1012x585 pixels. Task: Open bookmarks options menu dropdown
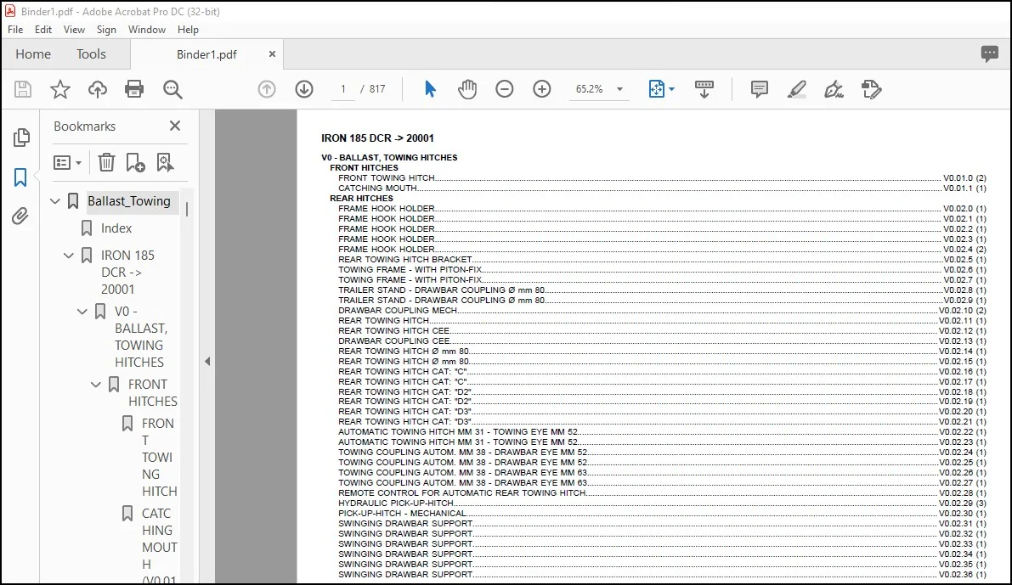pyautogui.click(x=67, y=162)
